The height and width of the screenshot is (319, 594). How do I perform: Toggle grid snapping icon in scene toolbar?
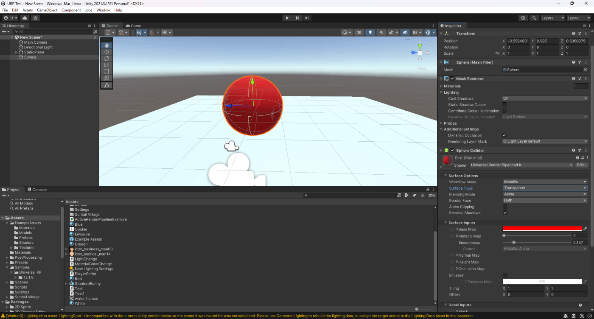coord(152,32)
